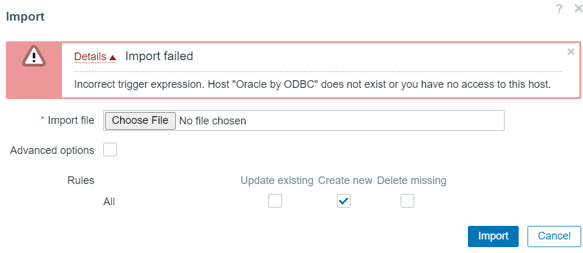Dismiss the Import failed error message
The image size is (583, 253).
click(x=571, y=52)
